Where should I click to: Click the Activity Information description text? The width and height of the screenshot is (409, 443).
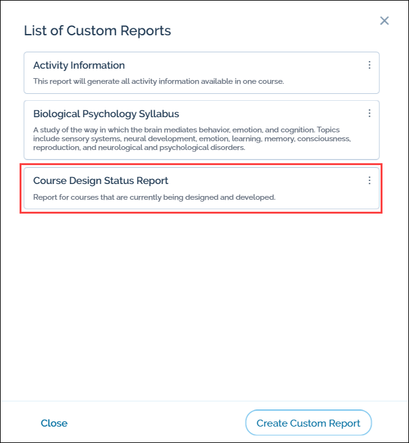tap(158, 81)
